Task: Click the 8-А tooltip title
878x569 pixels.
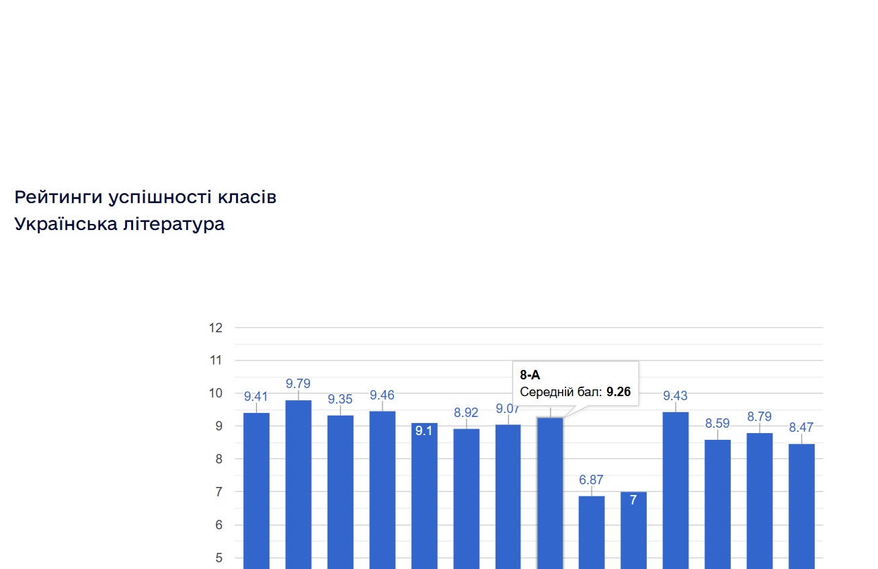Action: coord(530,375)
